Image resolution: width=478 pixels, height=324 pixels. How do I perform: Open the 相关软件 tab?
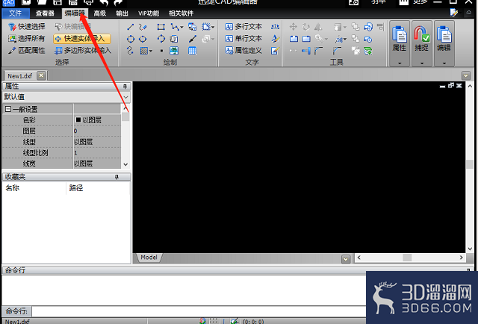[181, 13]
